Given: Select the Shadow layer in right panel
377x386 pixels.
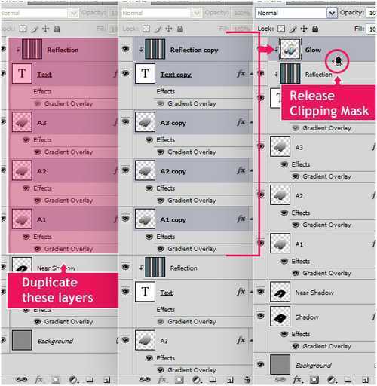Looking at the screenshot, I should tap(323, 317).
